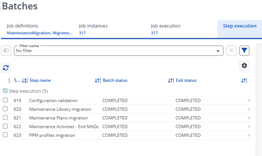
Task: Check the row 619 Configuration validation checkbox
Action: pyautogui.click(x=5, y=100)
